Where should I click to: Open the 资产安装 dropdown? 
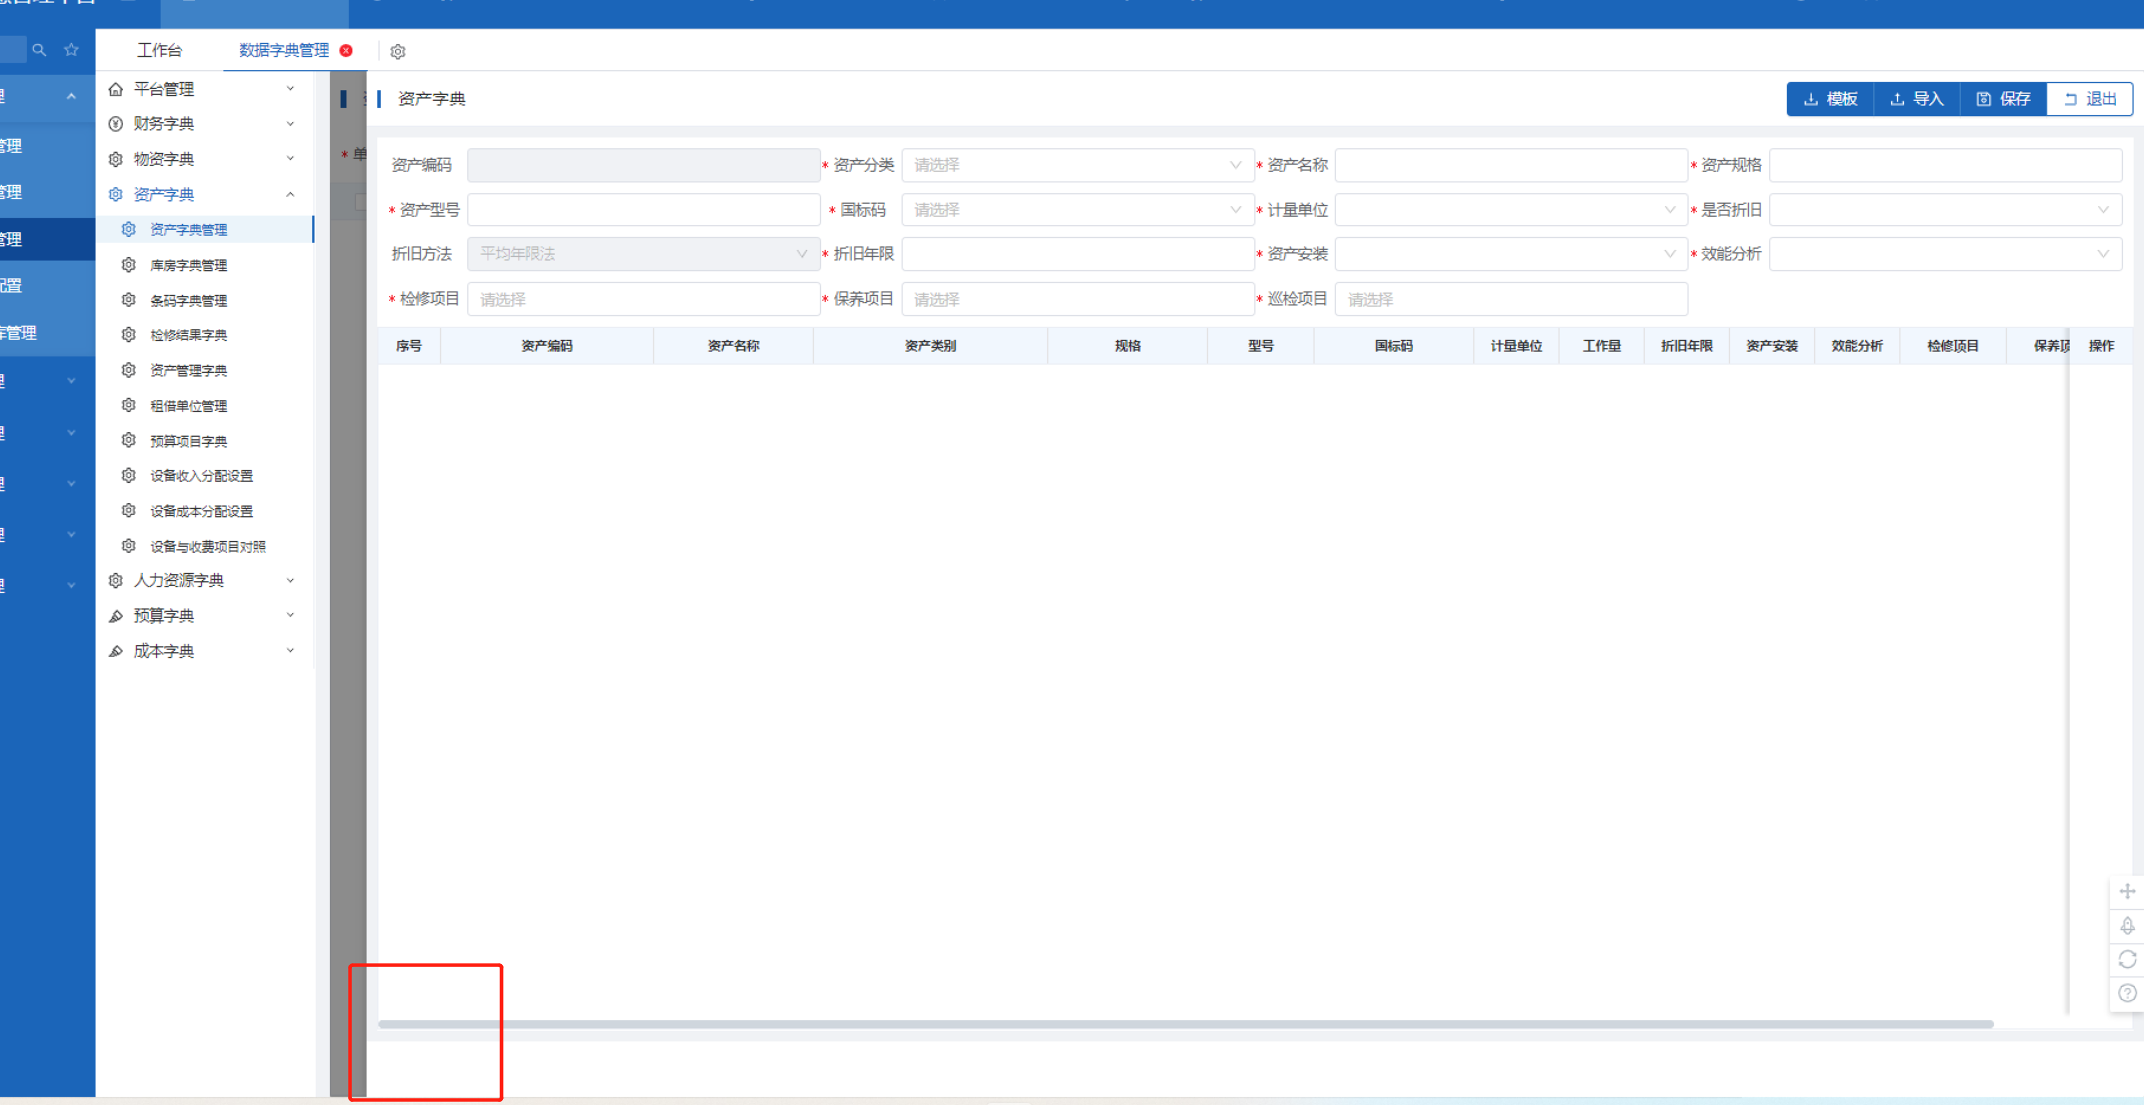(x=1511, y=254)
